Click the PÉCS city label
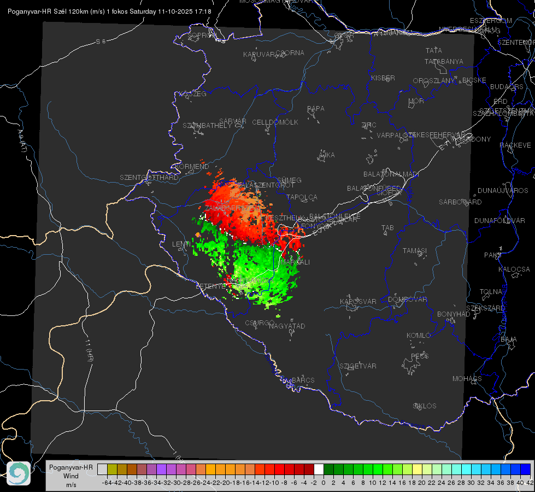The height and width of the screenshot is (492, 535). tap(420, 356)
